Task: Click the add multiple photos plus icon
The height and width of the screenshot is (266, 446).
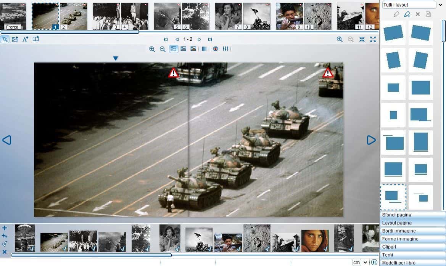Action: coord(5,236)
